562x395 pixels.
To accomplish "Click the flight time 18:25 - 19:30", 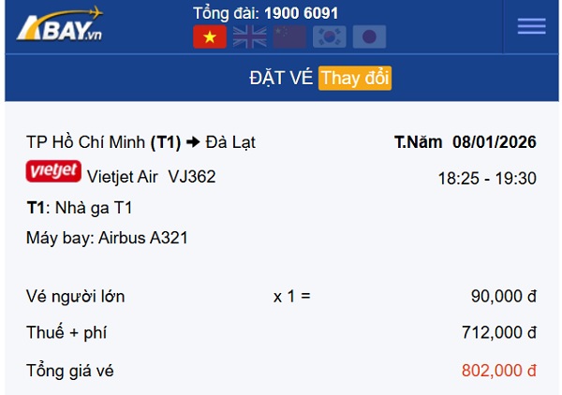I will [487, 178].
